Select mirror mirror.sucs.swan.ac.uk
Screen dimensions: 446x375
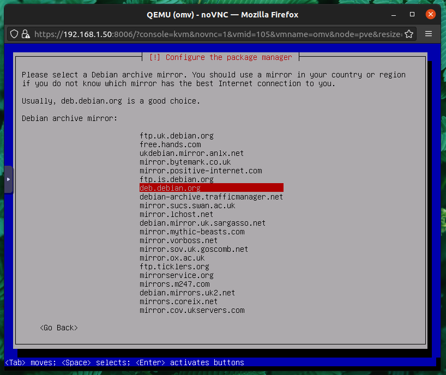point(188,205)
